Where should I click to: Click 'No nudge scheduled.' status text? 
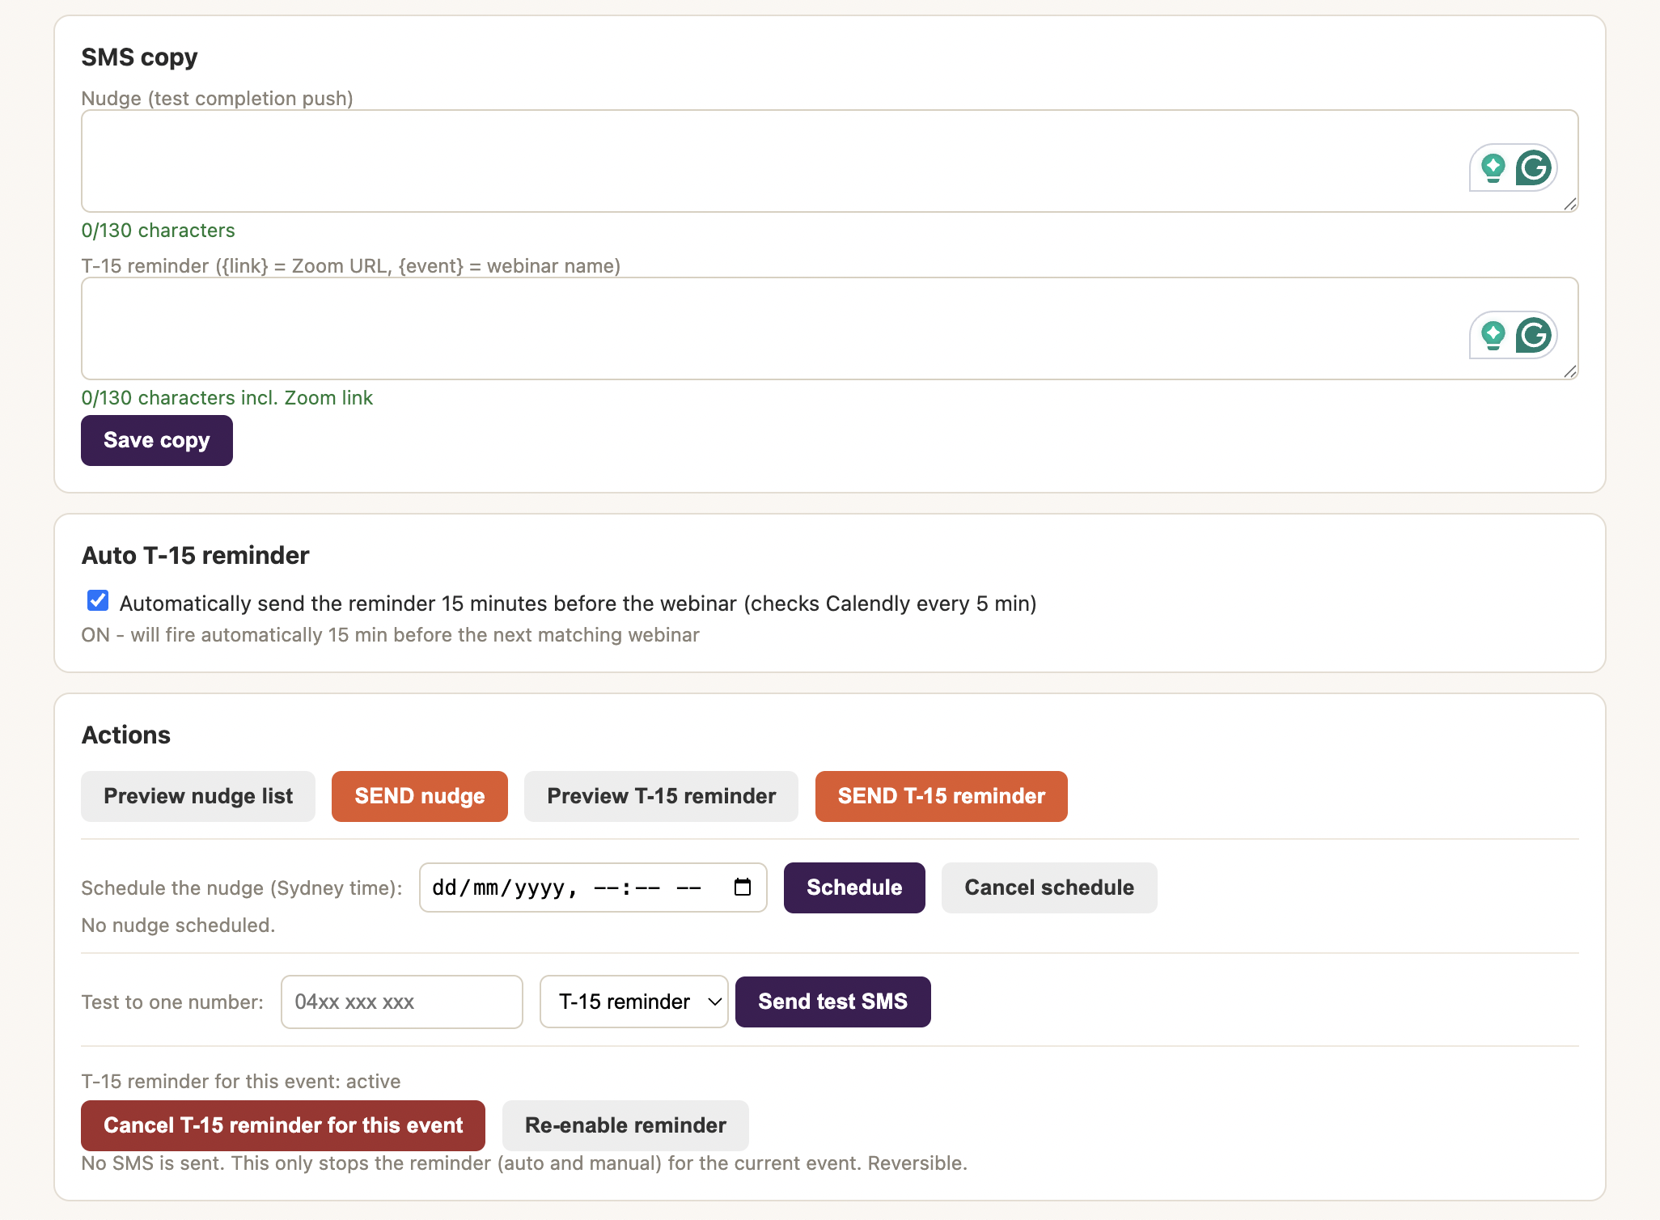(x=178, y=925)
